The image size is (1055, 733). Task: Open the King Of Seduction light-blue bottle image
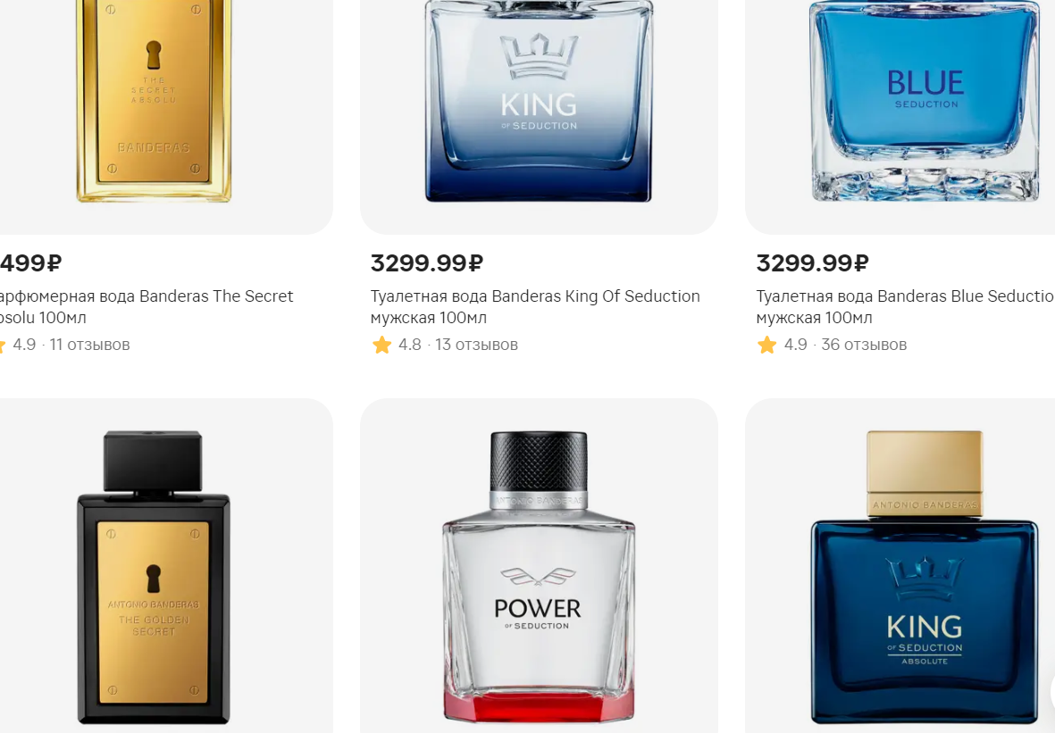pos(539,101)
